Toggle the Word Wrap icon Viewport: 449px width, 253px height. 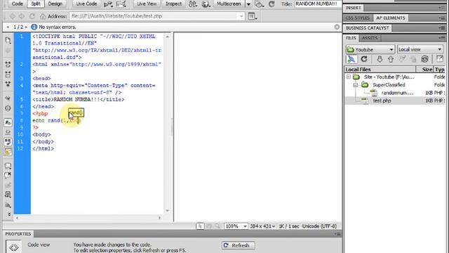coord(8,142)
